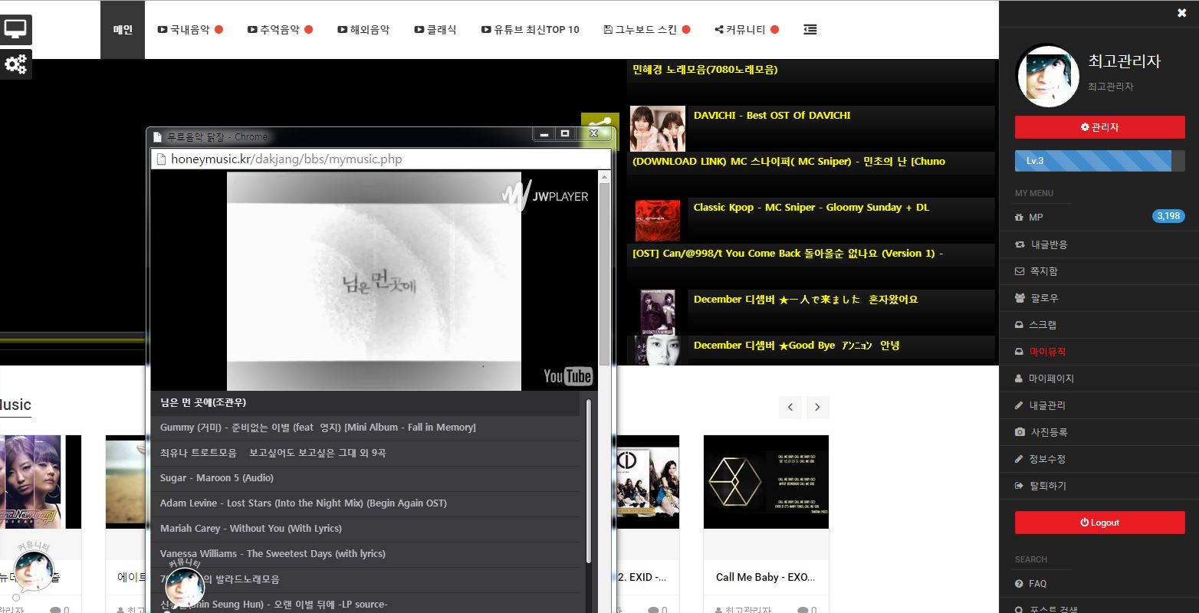Open MC Sniper 민초의 난 download link
Image resolution: width=1199 pixels, height=613 pixels.
click(x=789, y=162)
